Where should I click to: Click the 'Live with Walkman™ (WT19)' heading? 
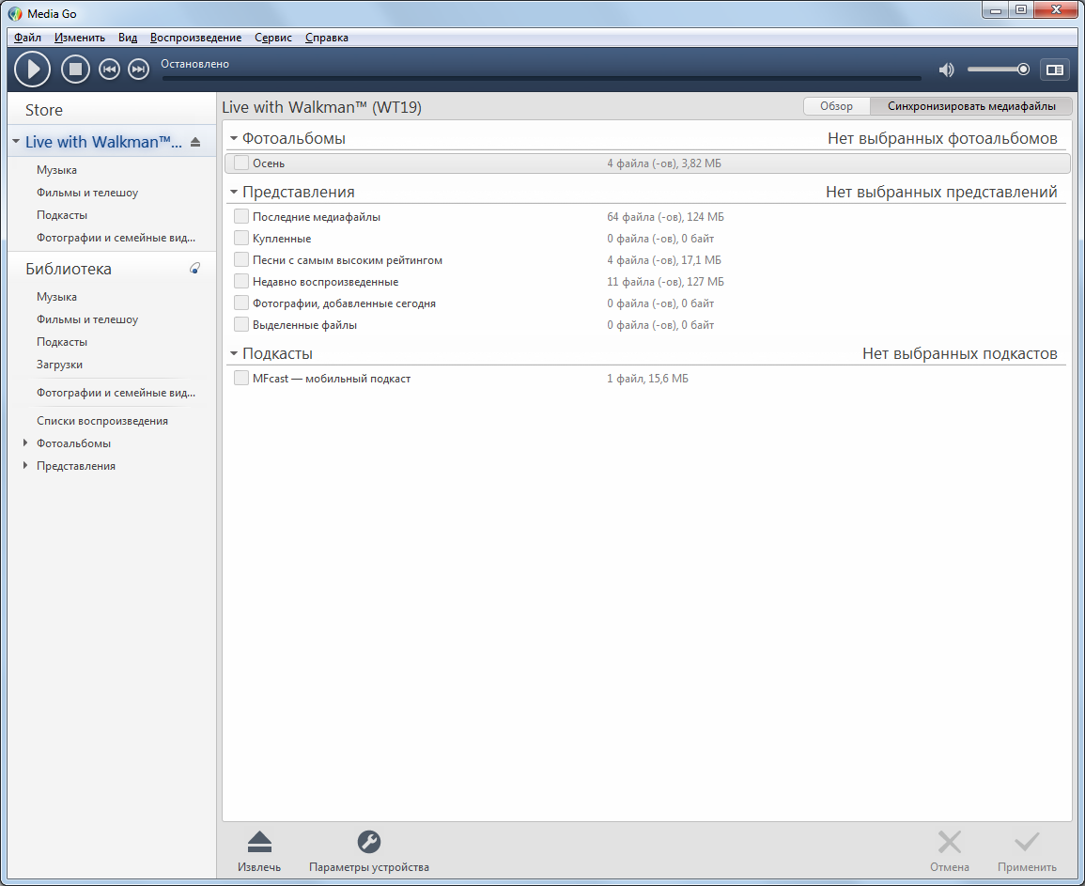(322, 107)
